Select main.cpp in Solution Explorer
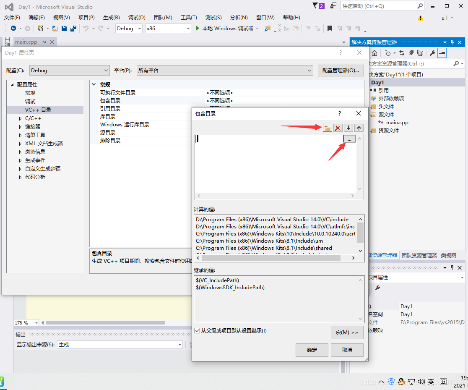Image resolution: width=468 pixels, height=390 pixels. point(397,123)
